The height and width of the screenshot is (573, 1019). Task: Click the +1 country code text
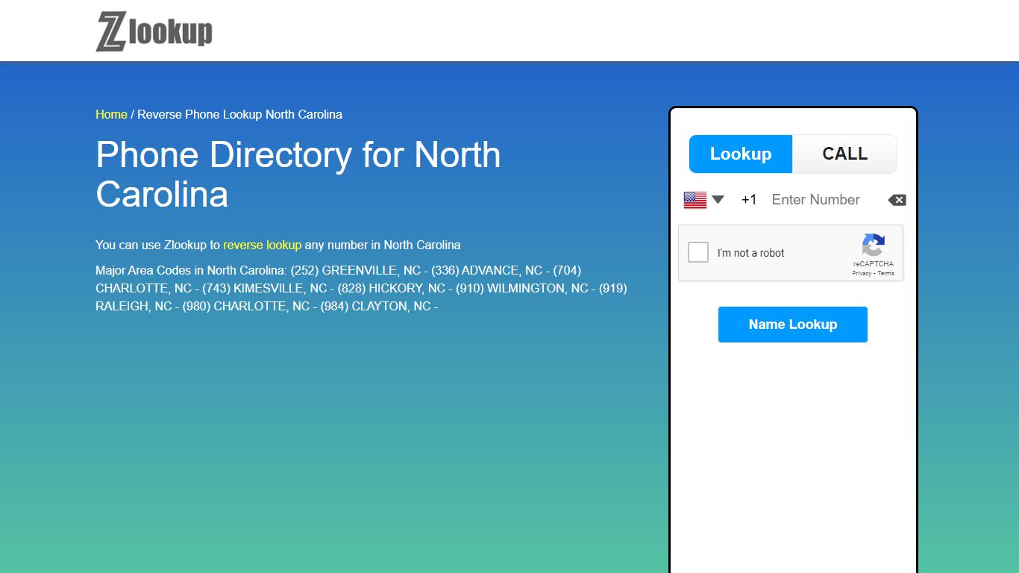749,200
